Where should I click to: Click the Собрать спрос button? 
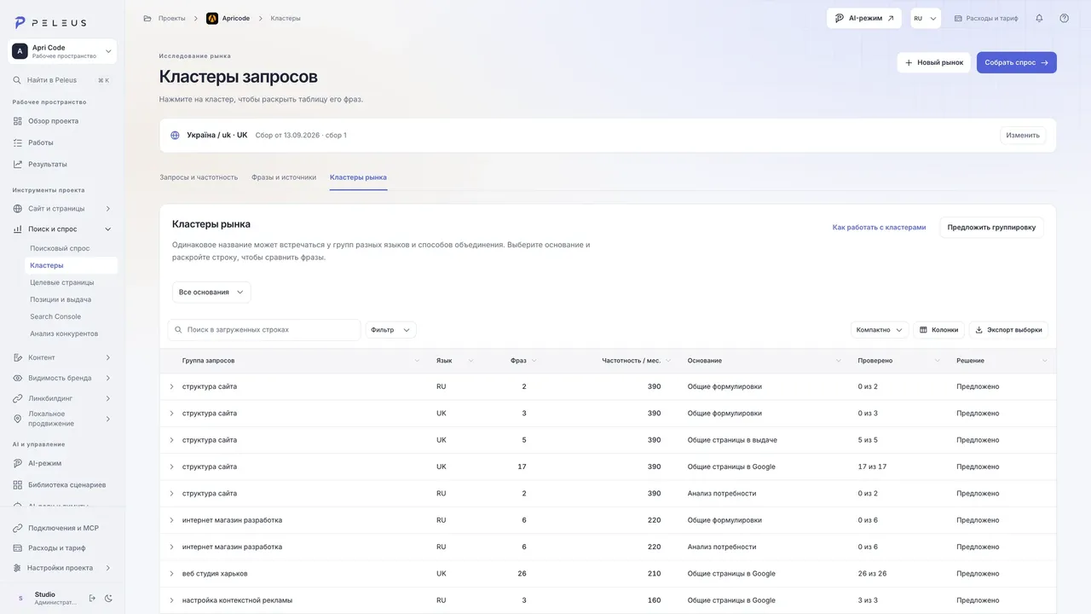1016,62
